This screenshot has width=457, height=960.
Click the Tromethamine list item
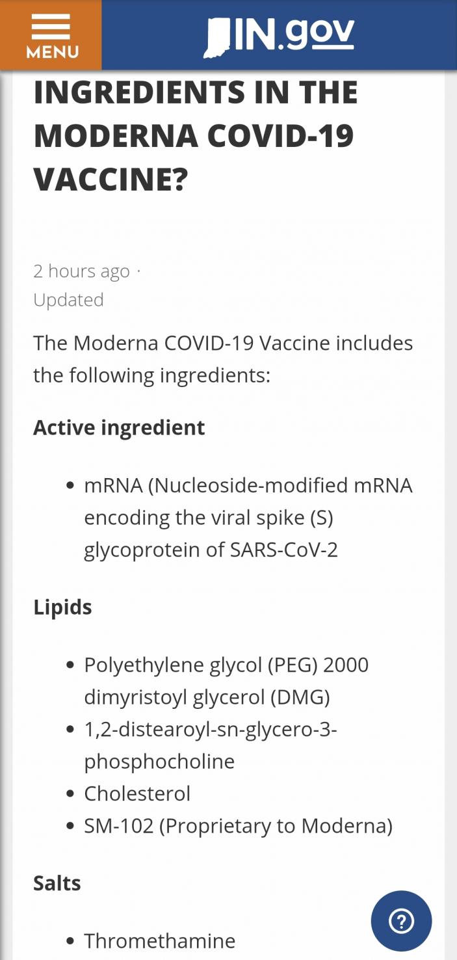[x=159, y=940]
